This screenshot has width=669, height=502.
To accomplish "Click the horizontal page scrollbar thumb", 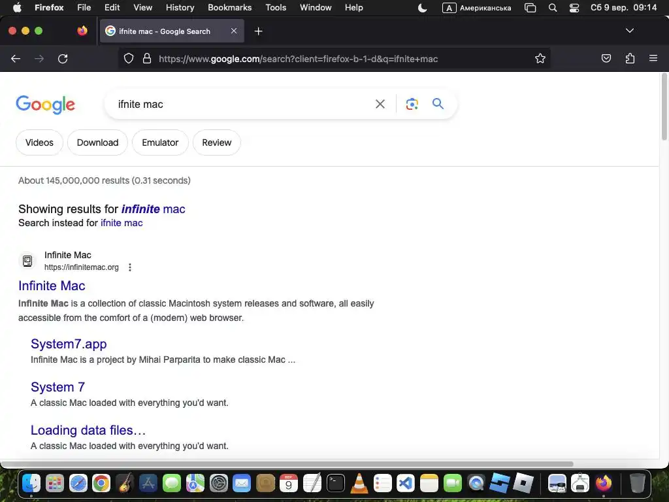I will 287,464.
